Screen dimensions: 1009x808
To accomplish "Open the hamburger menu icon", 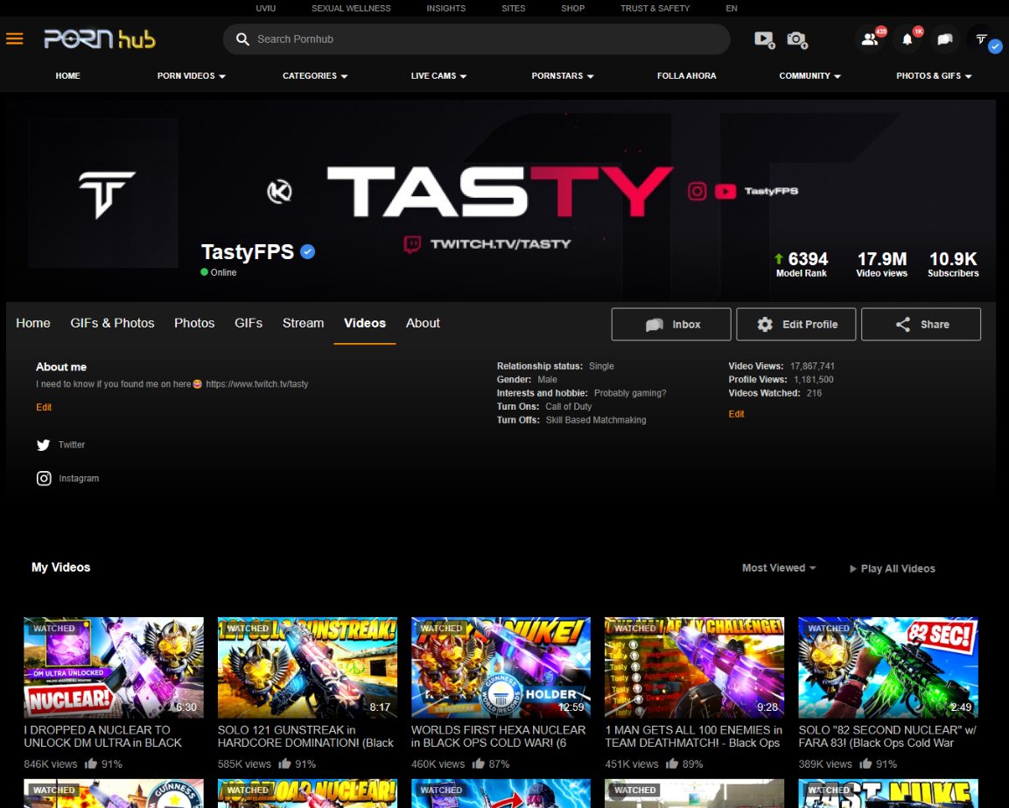I will coord(14,39).
